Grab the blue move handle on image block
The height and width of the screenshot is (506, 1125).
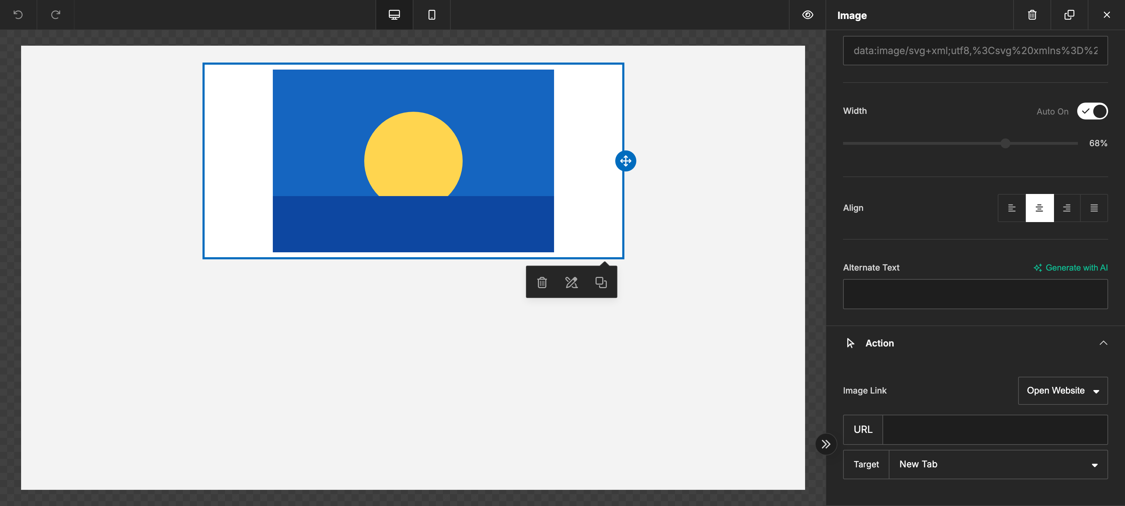pos(625,161)
